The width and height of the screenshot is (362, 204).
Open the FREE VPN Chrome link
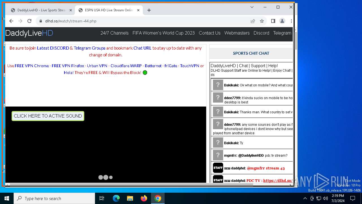pos(32,66)
